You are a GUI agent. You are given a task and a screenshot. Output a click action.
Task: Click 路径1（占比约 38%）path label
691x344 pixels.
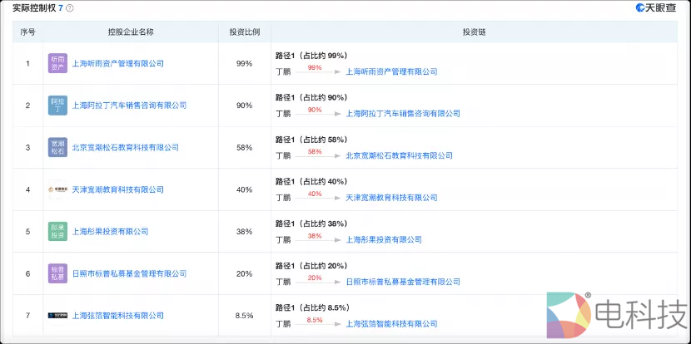tap(311, 224)
